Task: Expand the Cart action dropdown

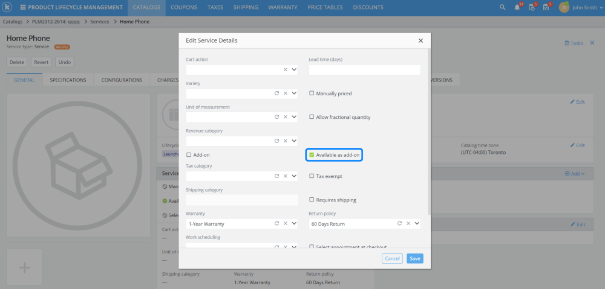Action: click(294, 70)
